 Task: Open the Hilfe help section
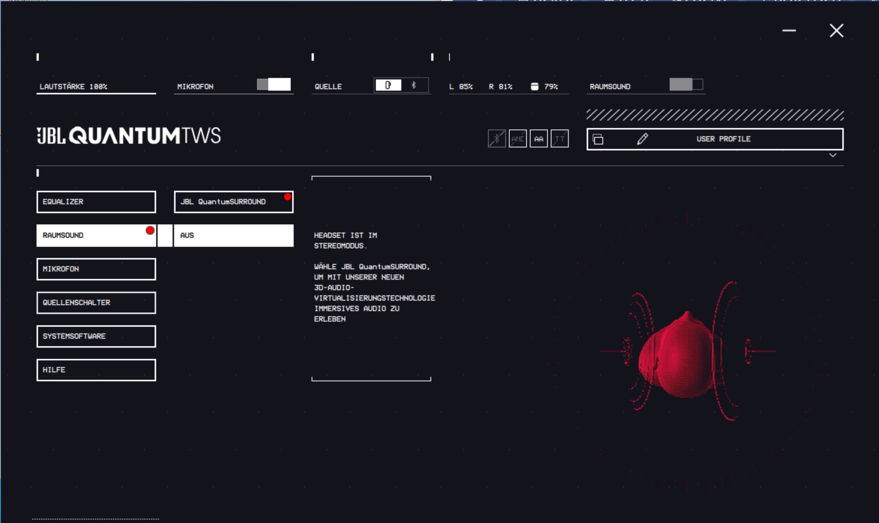[96, 370]
